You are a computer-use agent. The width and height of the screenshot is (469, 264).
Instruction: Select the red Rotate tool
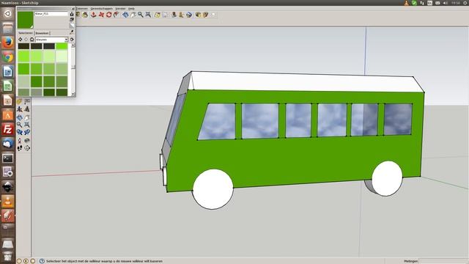pos(109,15)
